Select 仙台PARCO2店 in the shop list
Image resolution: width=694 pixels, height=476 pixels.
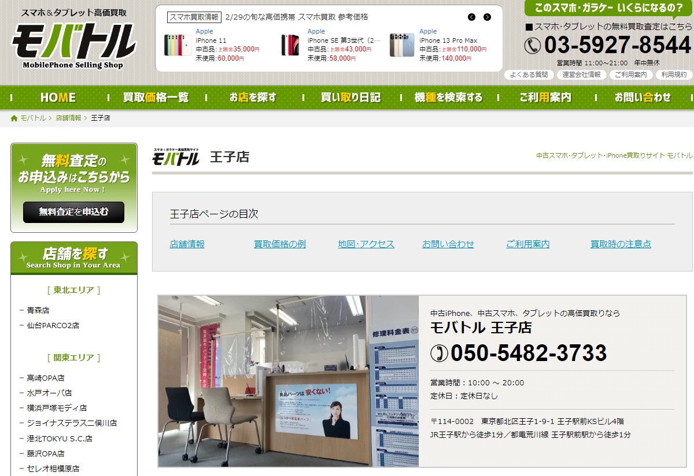pyautogui.click(x=53, y=325)
